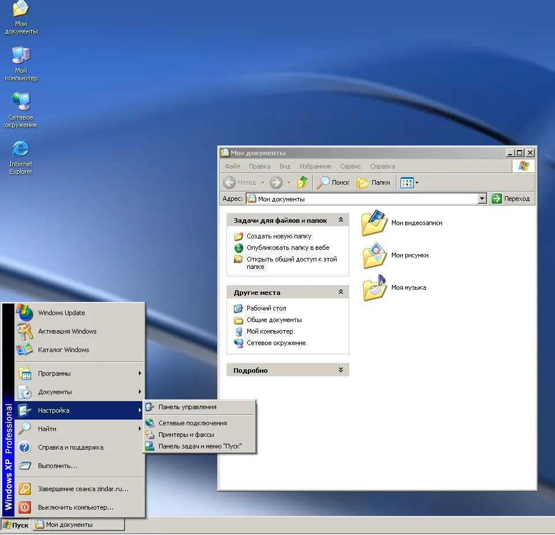Viewport: 555px width, 535px height.
Task: Click the Пуск start button
Action: [x=16, y=525]
